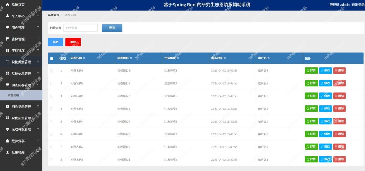Click 修改 for 问卷名称4
Image resolution: width=365 pixels, height=171 pixels.
pyautogui.click(x=325, y=121)
